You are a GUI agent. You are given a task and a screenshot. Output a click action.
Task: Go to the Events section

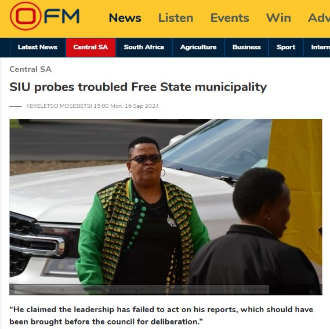point(230,18)
